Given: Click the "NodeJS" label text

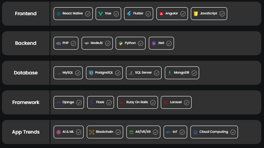Looking at the screenshot, I should tap(97, 43).
